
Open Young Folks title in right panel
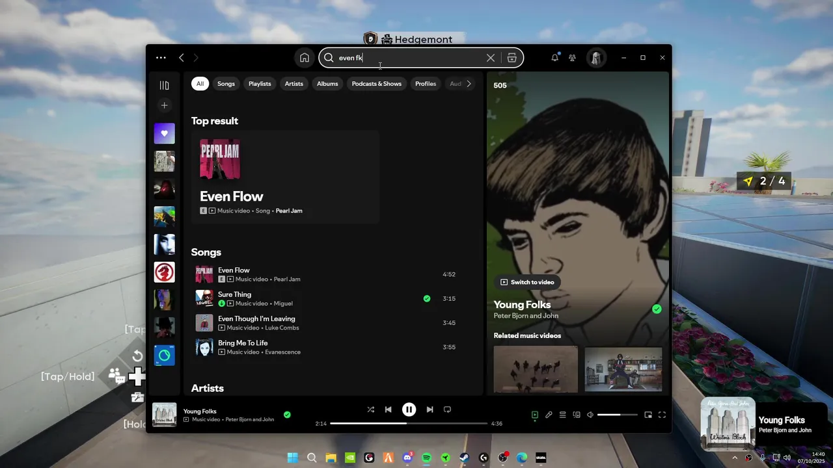tap(522, 304)
